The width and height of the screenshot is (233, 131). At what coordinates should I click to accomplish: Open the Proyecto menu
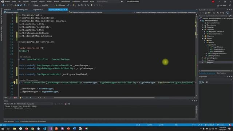[x=26, y=1]
